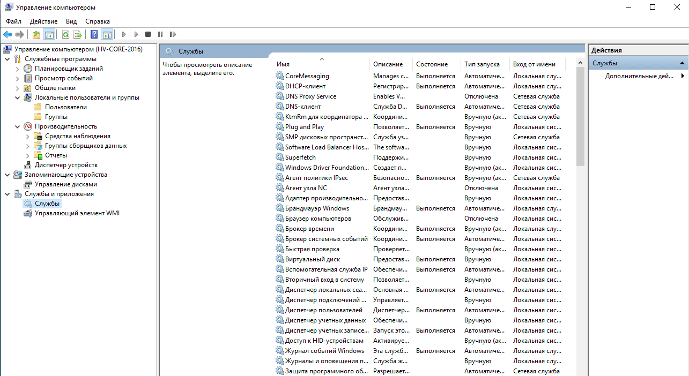Expand the Планировщик заданий tree node
689x376 pixels.
[x=17, y=69]
